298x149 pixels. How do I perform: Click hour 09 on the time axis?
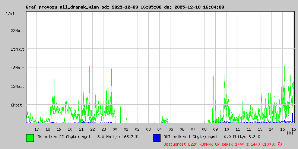215,129
